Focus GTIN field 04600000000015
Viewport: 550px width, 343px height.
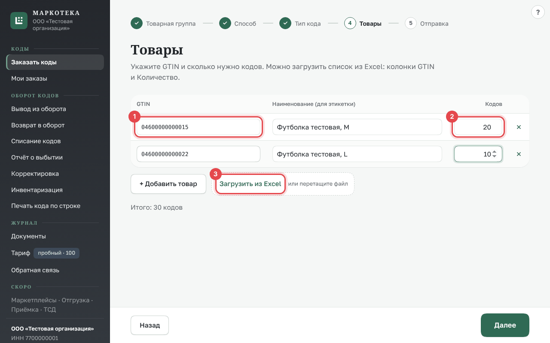(198, 127)
